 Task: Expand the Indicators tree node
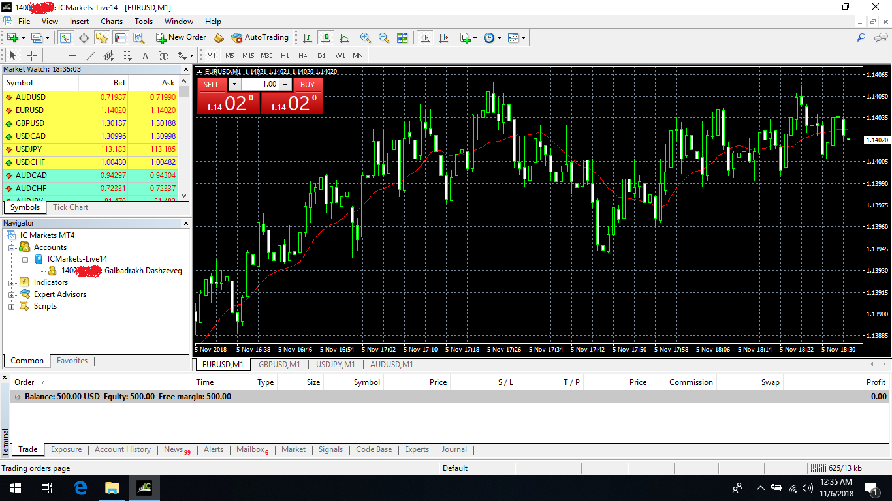pos(11,282)
